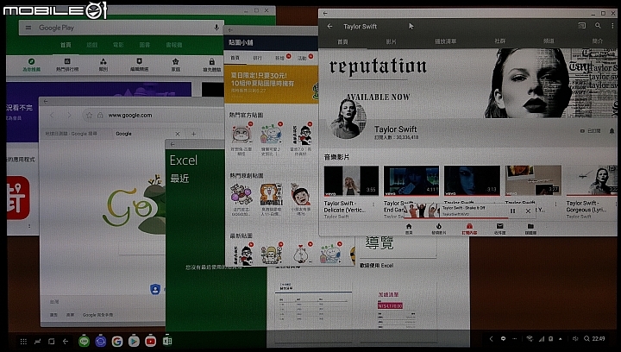621x352 pixels.
Task: Select 排行 tab in sticker shop
Action: pyautogui.click(x=257, y=58)
